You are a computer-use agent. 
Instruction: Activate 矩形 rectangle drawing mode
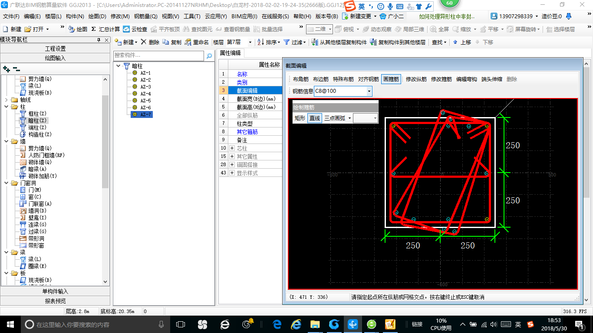click(300, 118)
